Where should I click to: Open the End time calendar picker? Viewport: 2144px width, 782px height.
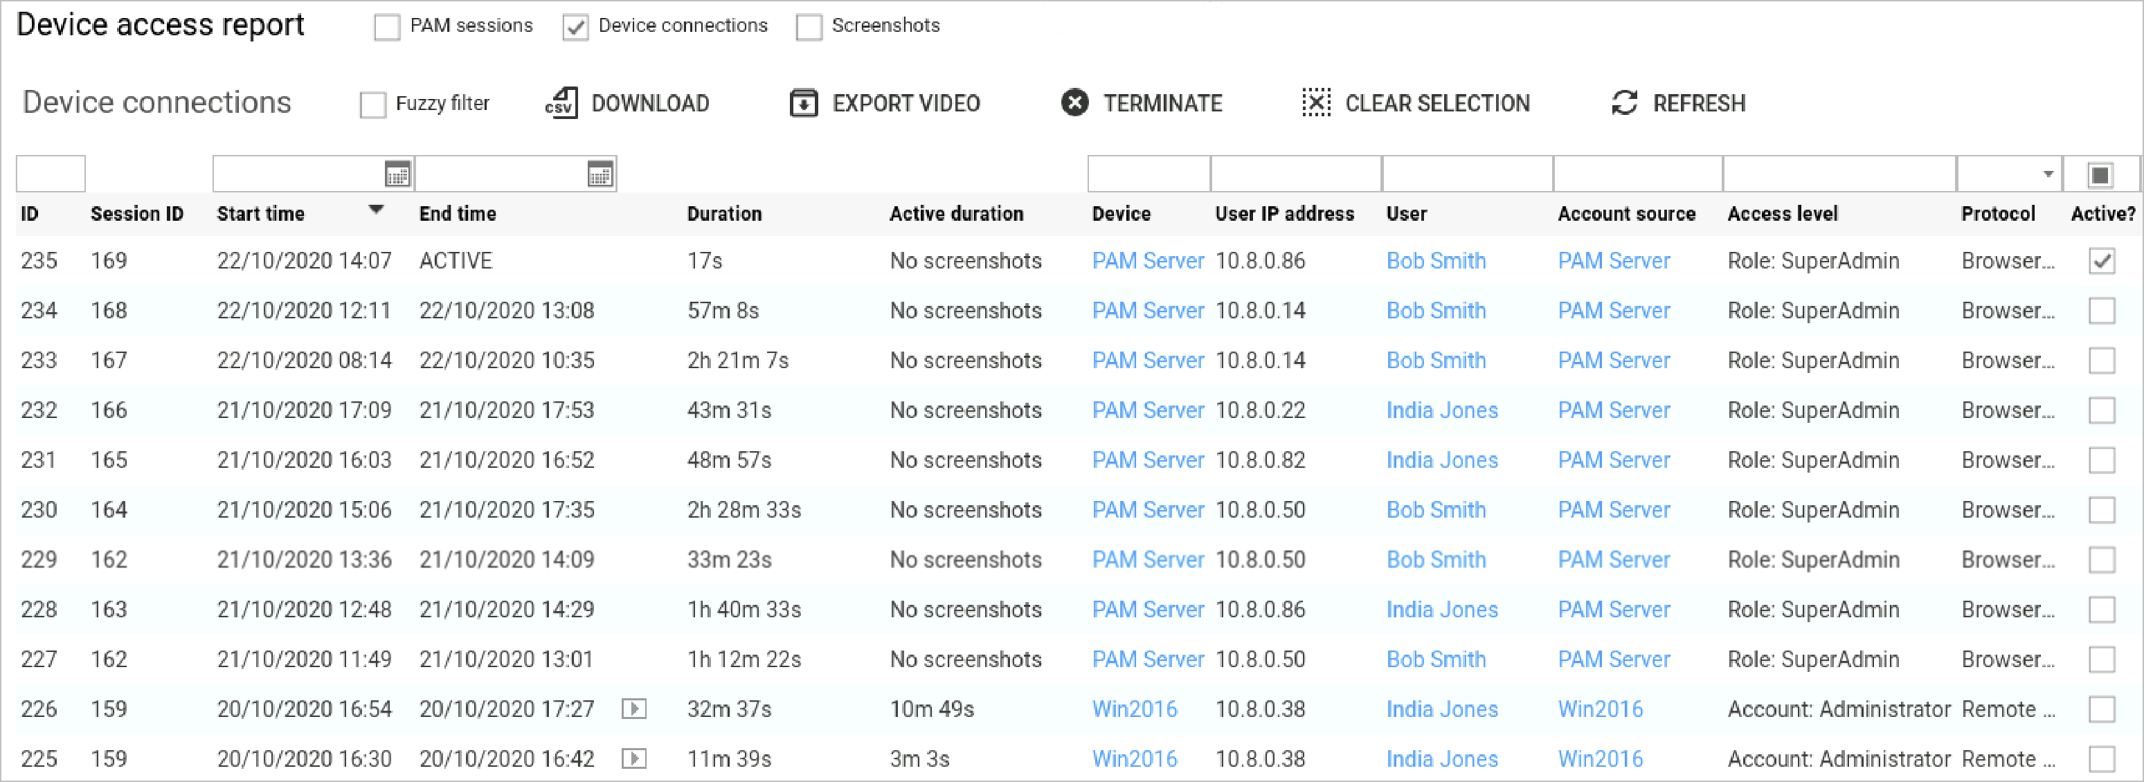600,174
